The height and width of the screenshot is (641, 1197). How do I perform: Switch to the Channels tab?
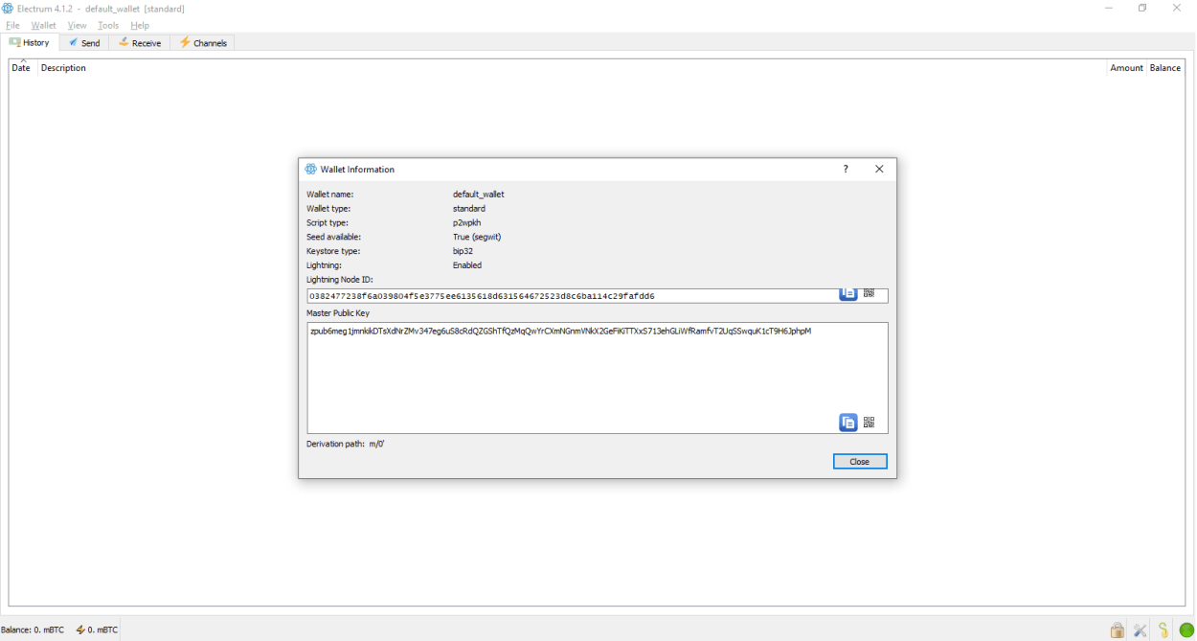[203, 43]
